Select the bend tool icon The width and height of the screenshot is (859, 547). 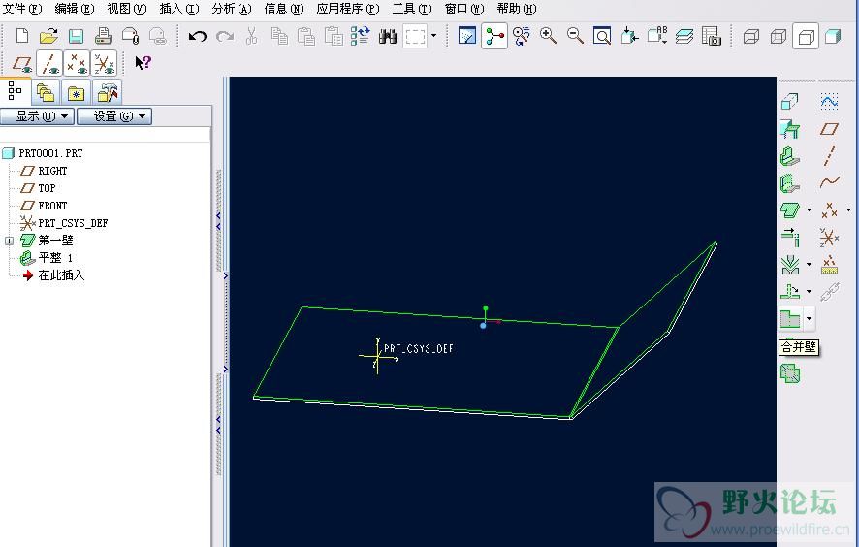click(790, 265)
